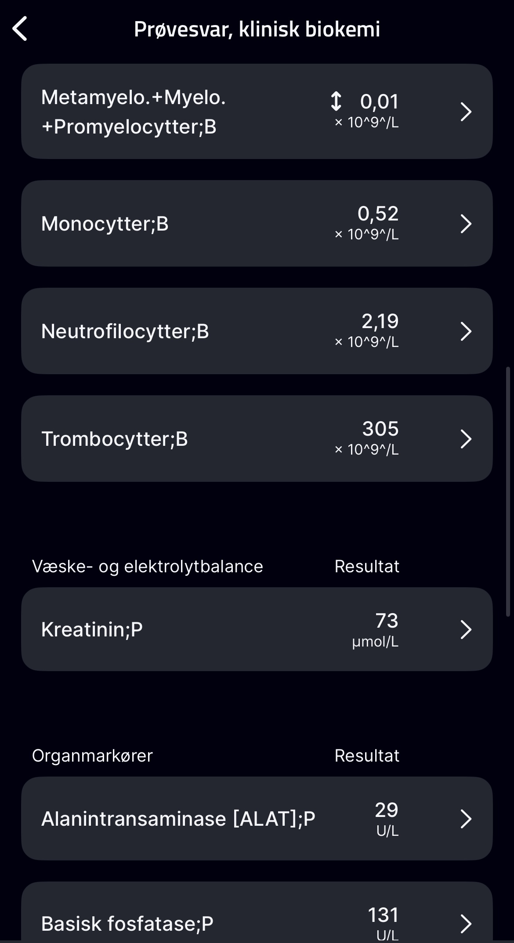The height and width of the screenshot is (943, 514).
Task: Open Neutrofilocytter;B chevron arrow
Action: pyautogui.click(x=466, y=331)
